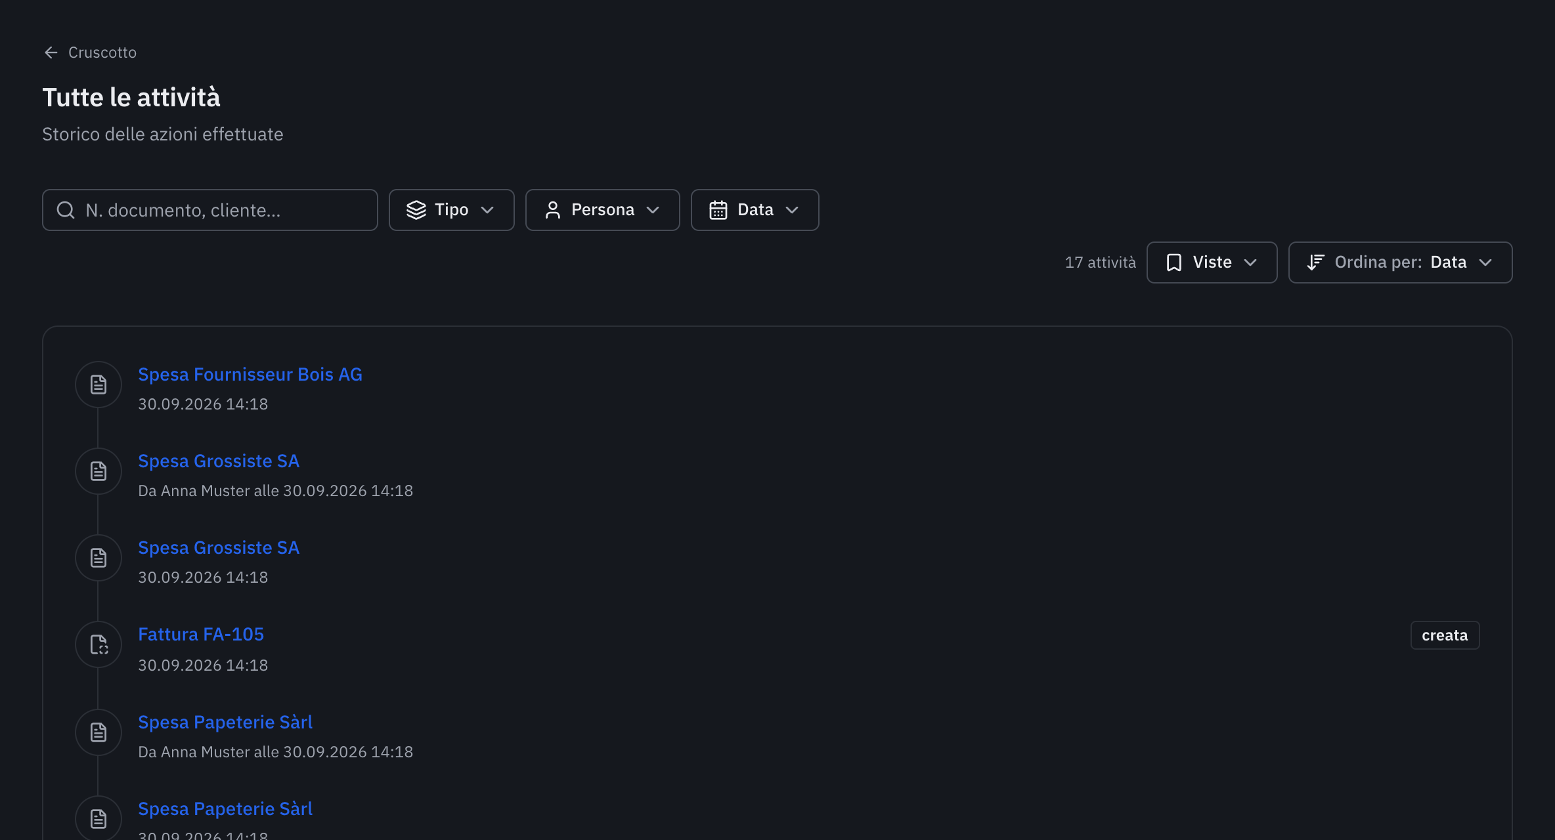
Task: Focus the N. documento, cliente search field
Action: (210, 210)
